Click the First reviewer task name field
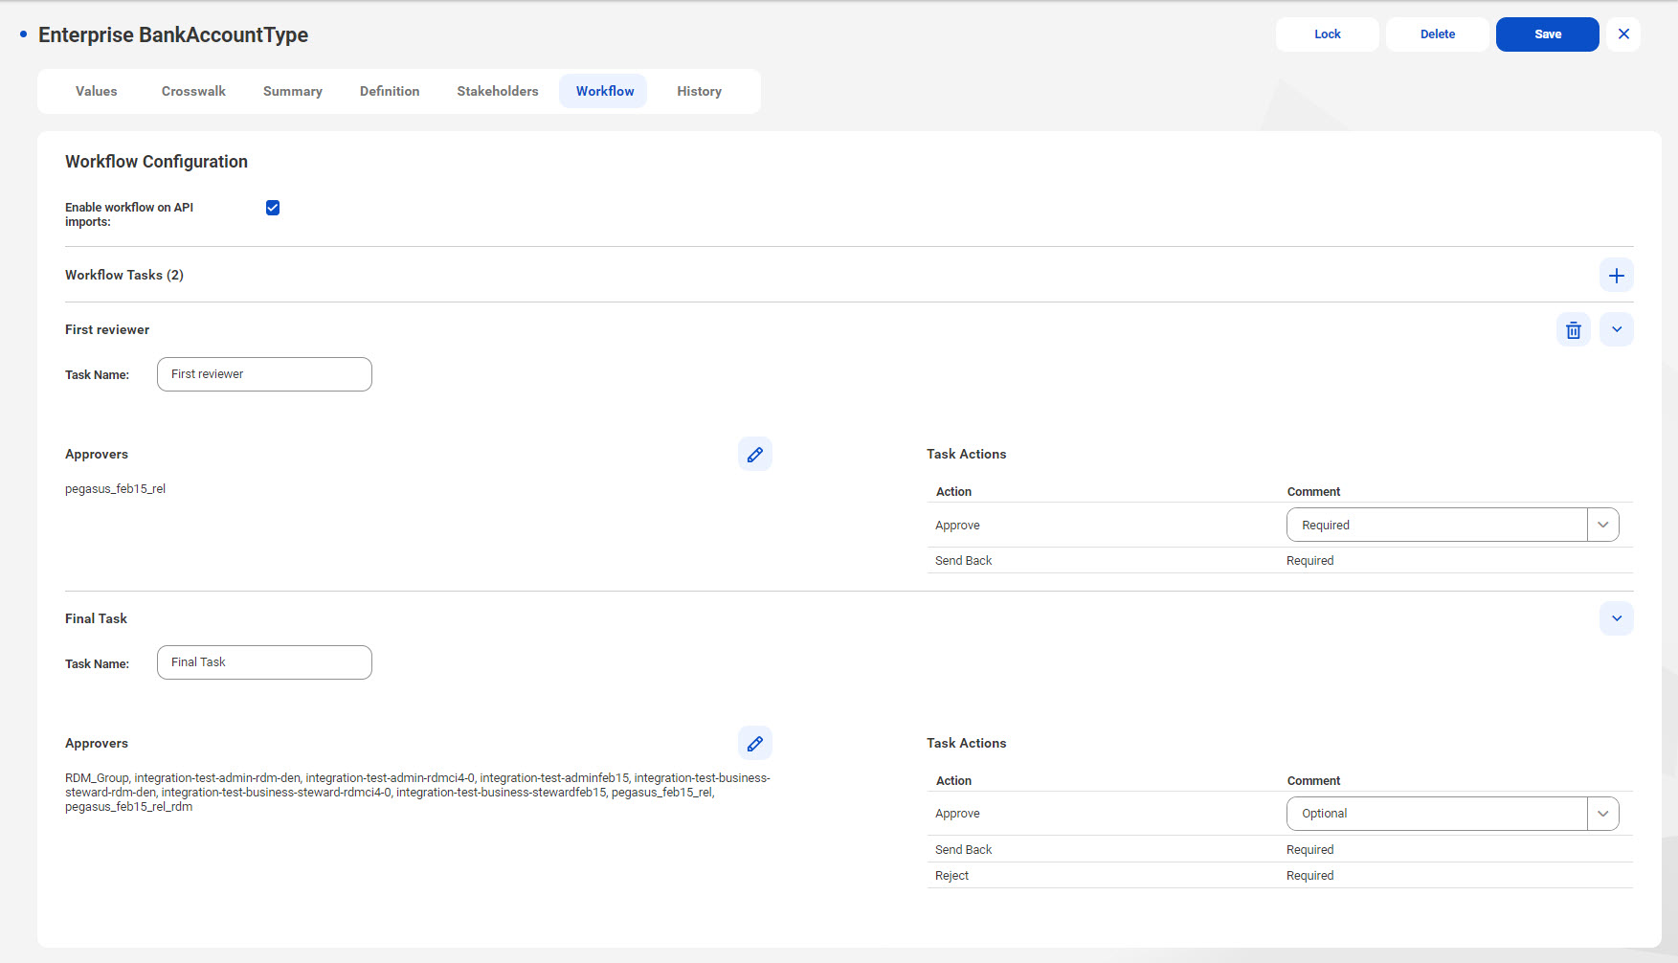 point(264,374)
